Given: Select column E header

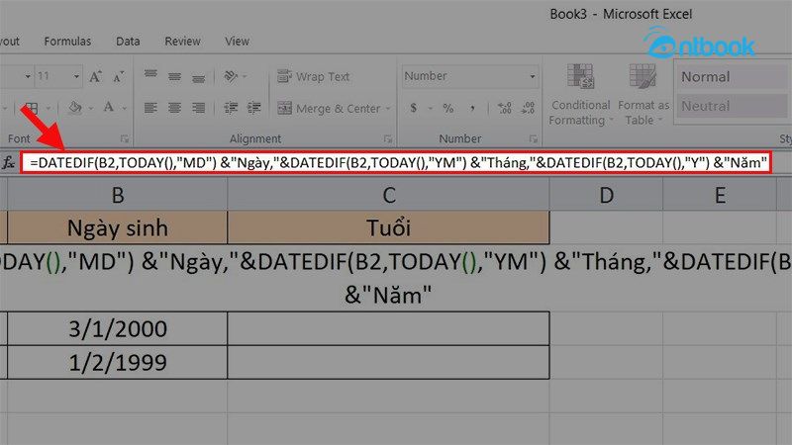Looking at the screenshot, I should [x=720, y=195].
